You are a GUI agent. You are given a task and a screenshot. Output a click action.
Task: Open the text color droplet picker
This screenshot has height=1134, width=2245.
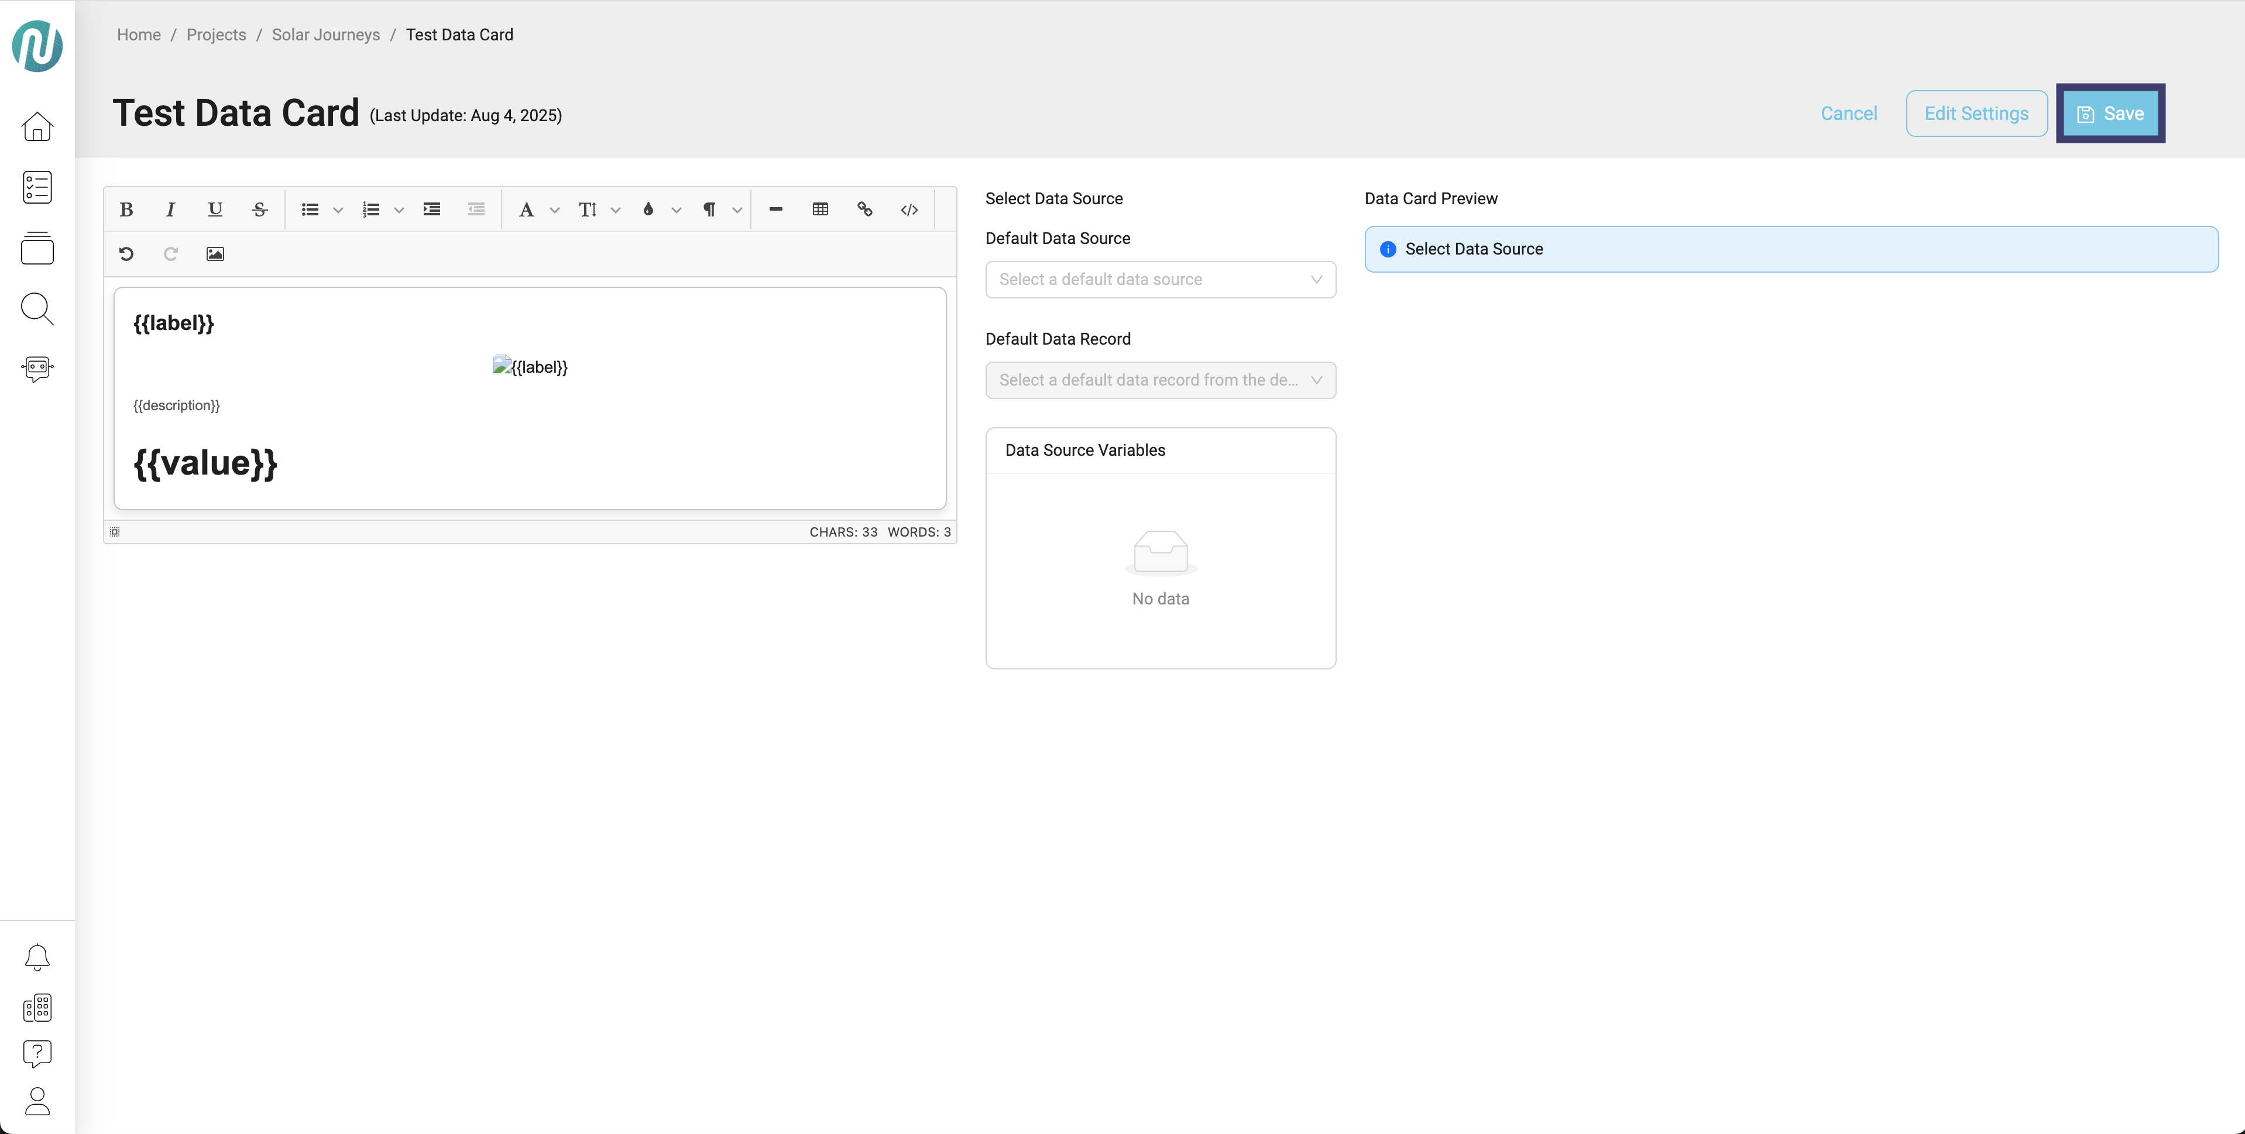click(x=648, y=209)
